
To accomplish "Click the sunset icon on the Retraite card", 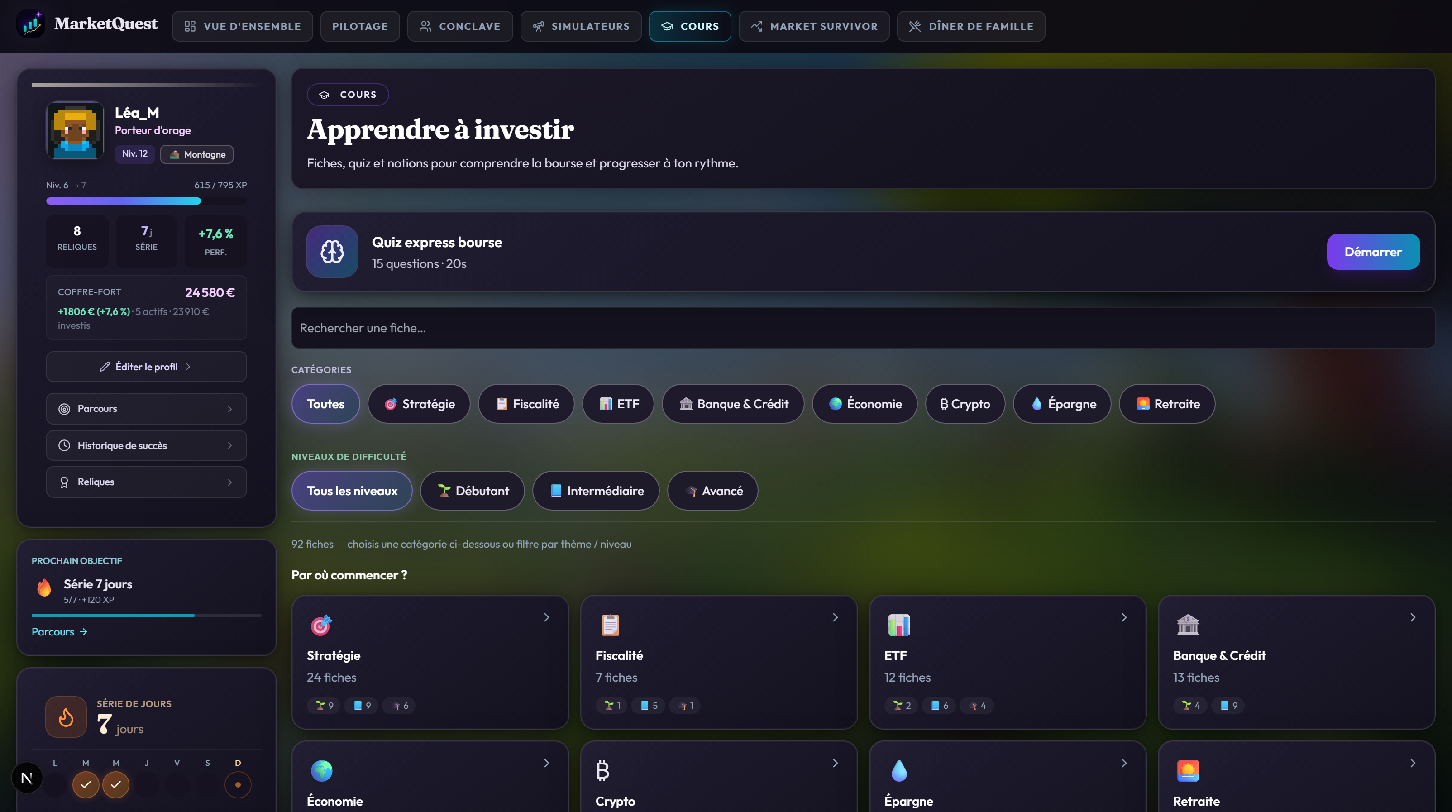I will 1188,770.
